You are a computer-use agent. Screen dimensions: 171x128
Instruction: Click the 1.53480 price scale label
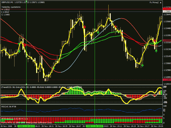(167, 28)
